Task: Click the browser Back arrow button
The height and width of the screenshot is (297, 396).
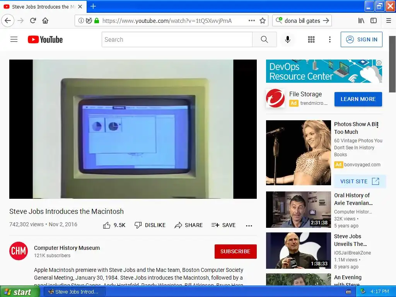Action: click(8, 21)
